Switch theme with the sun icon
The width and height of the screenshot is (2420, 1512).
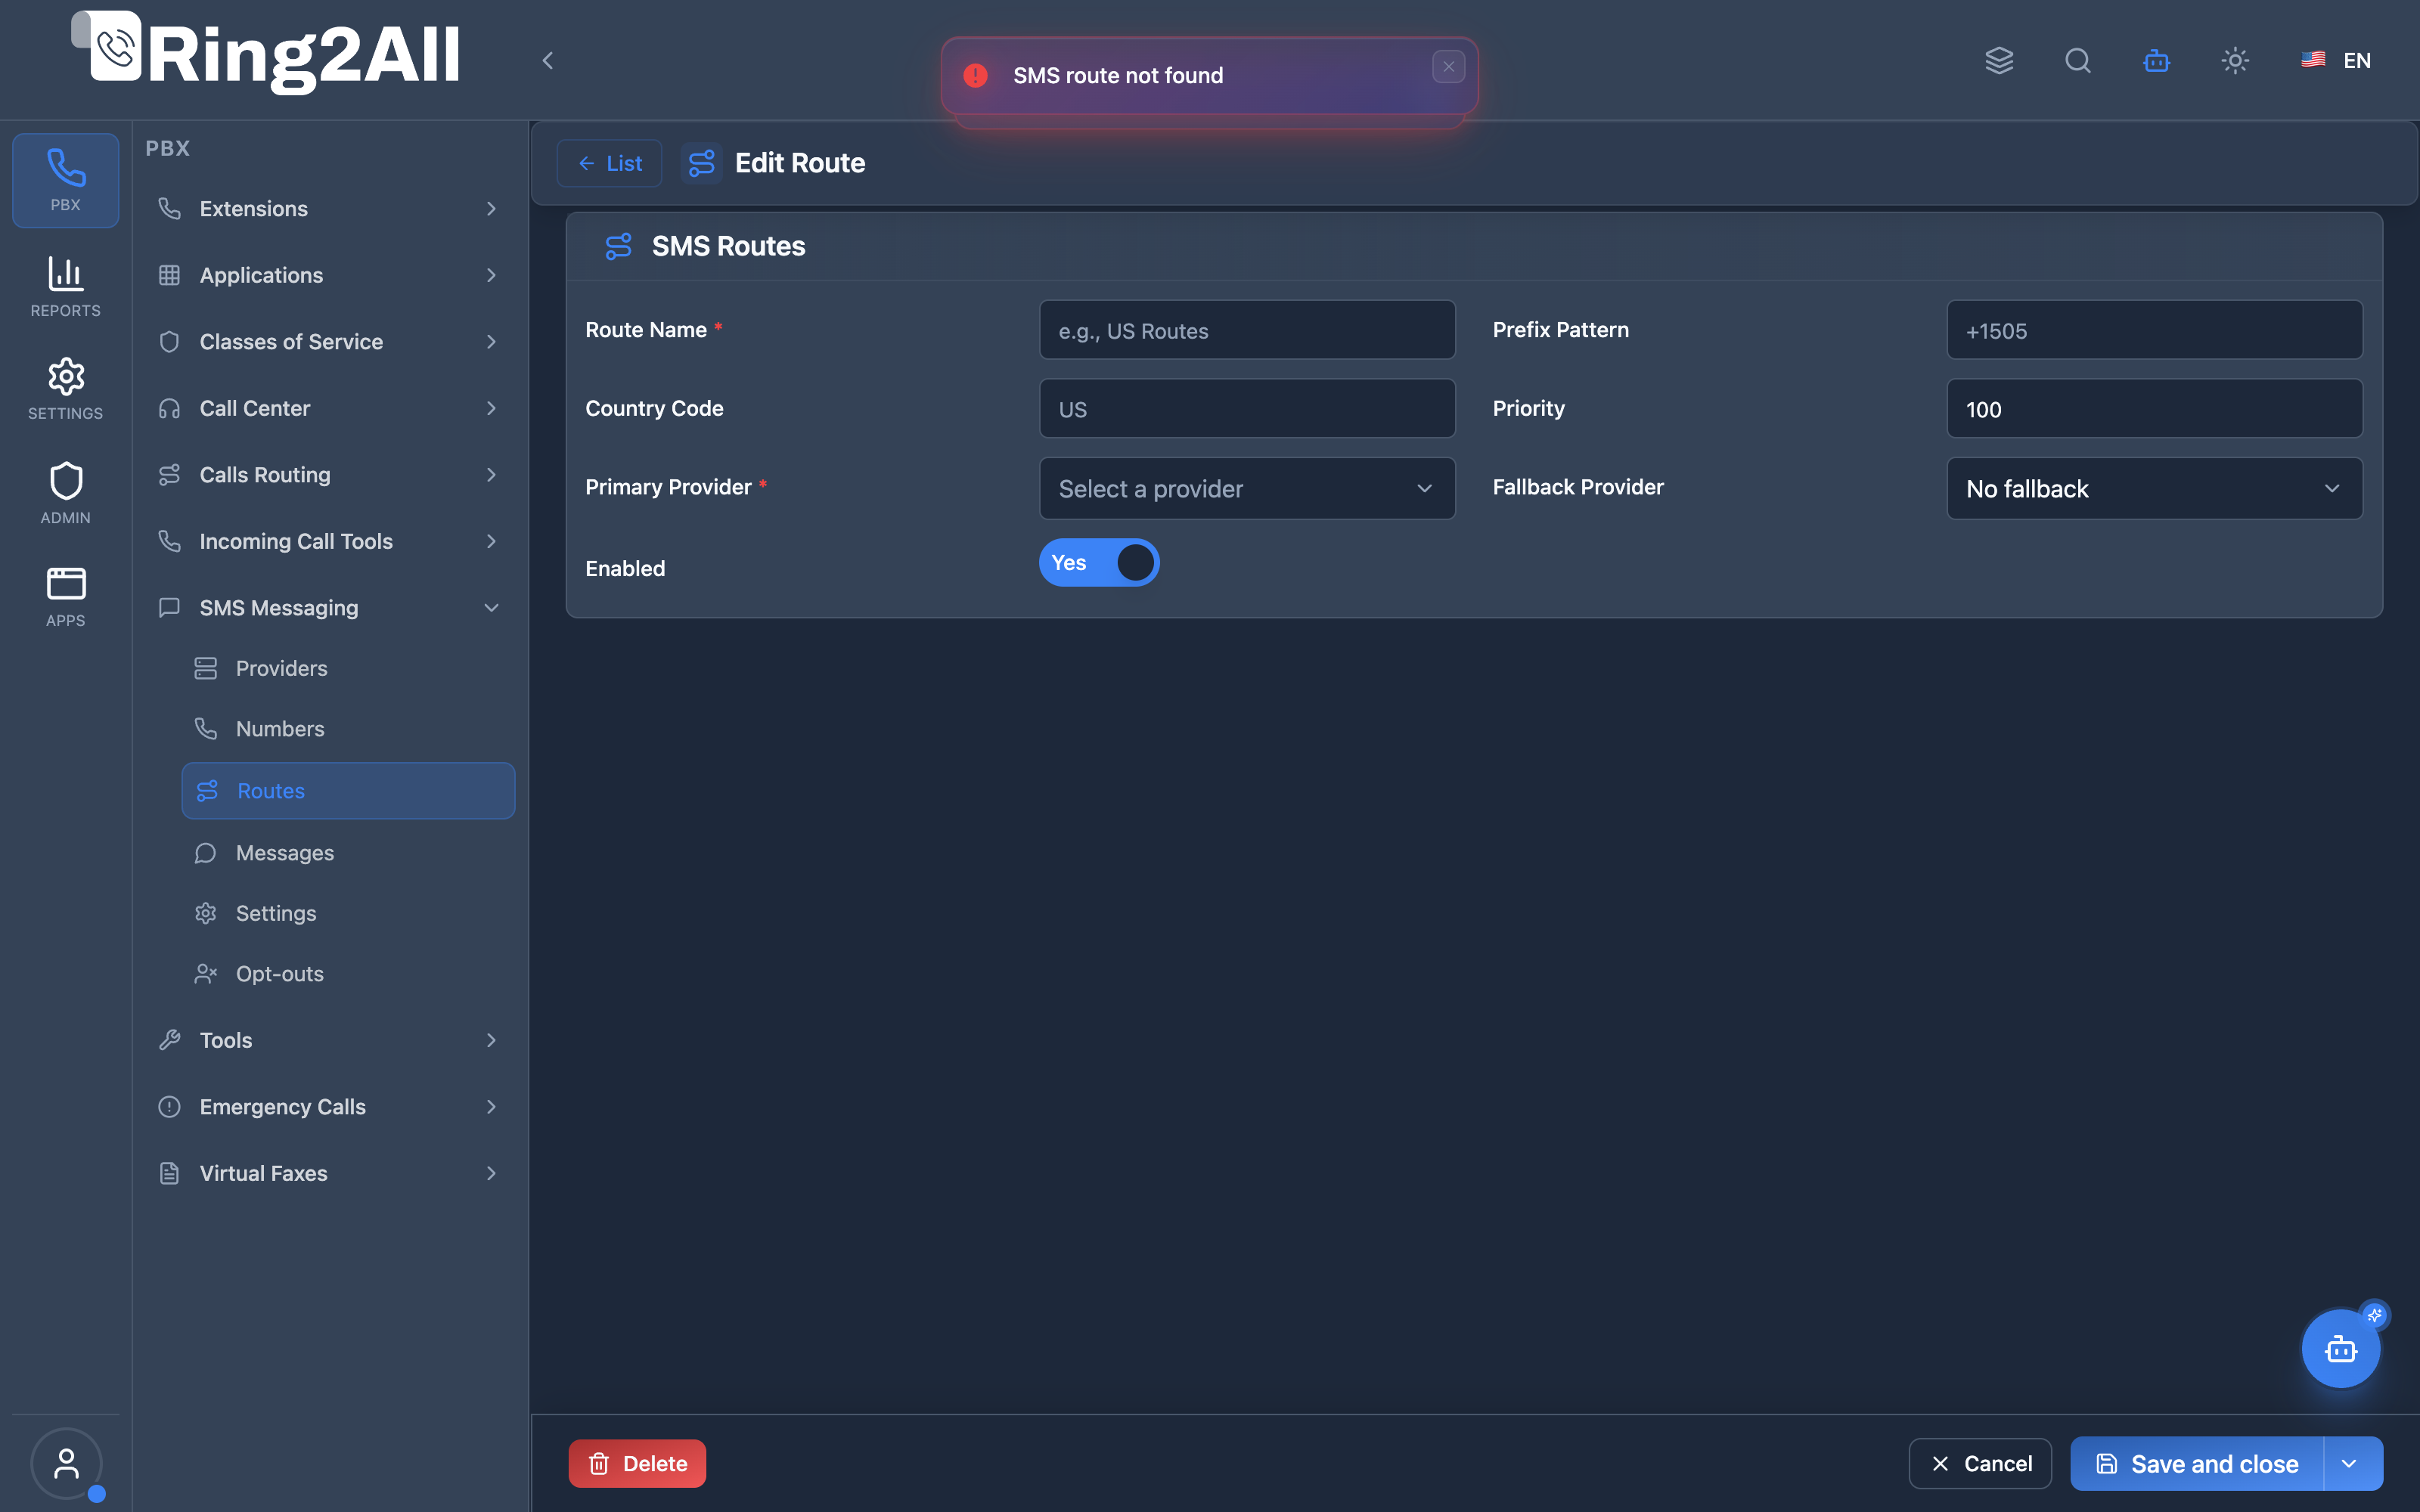[2235, 60]
